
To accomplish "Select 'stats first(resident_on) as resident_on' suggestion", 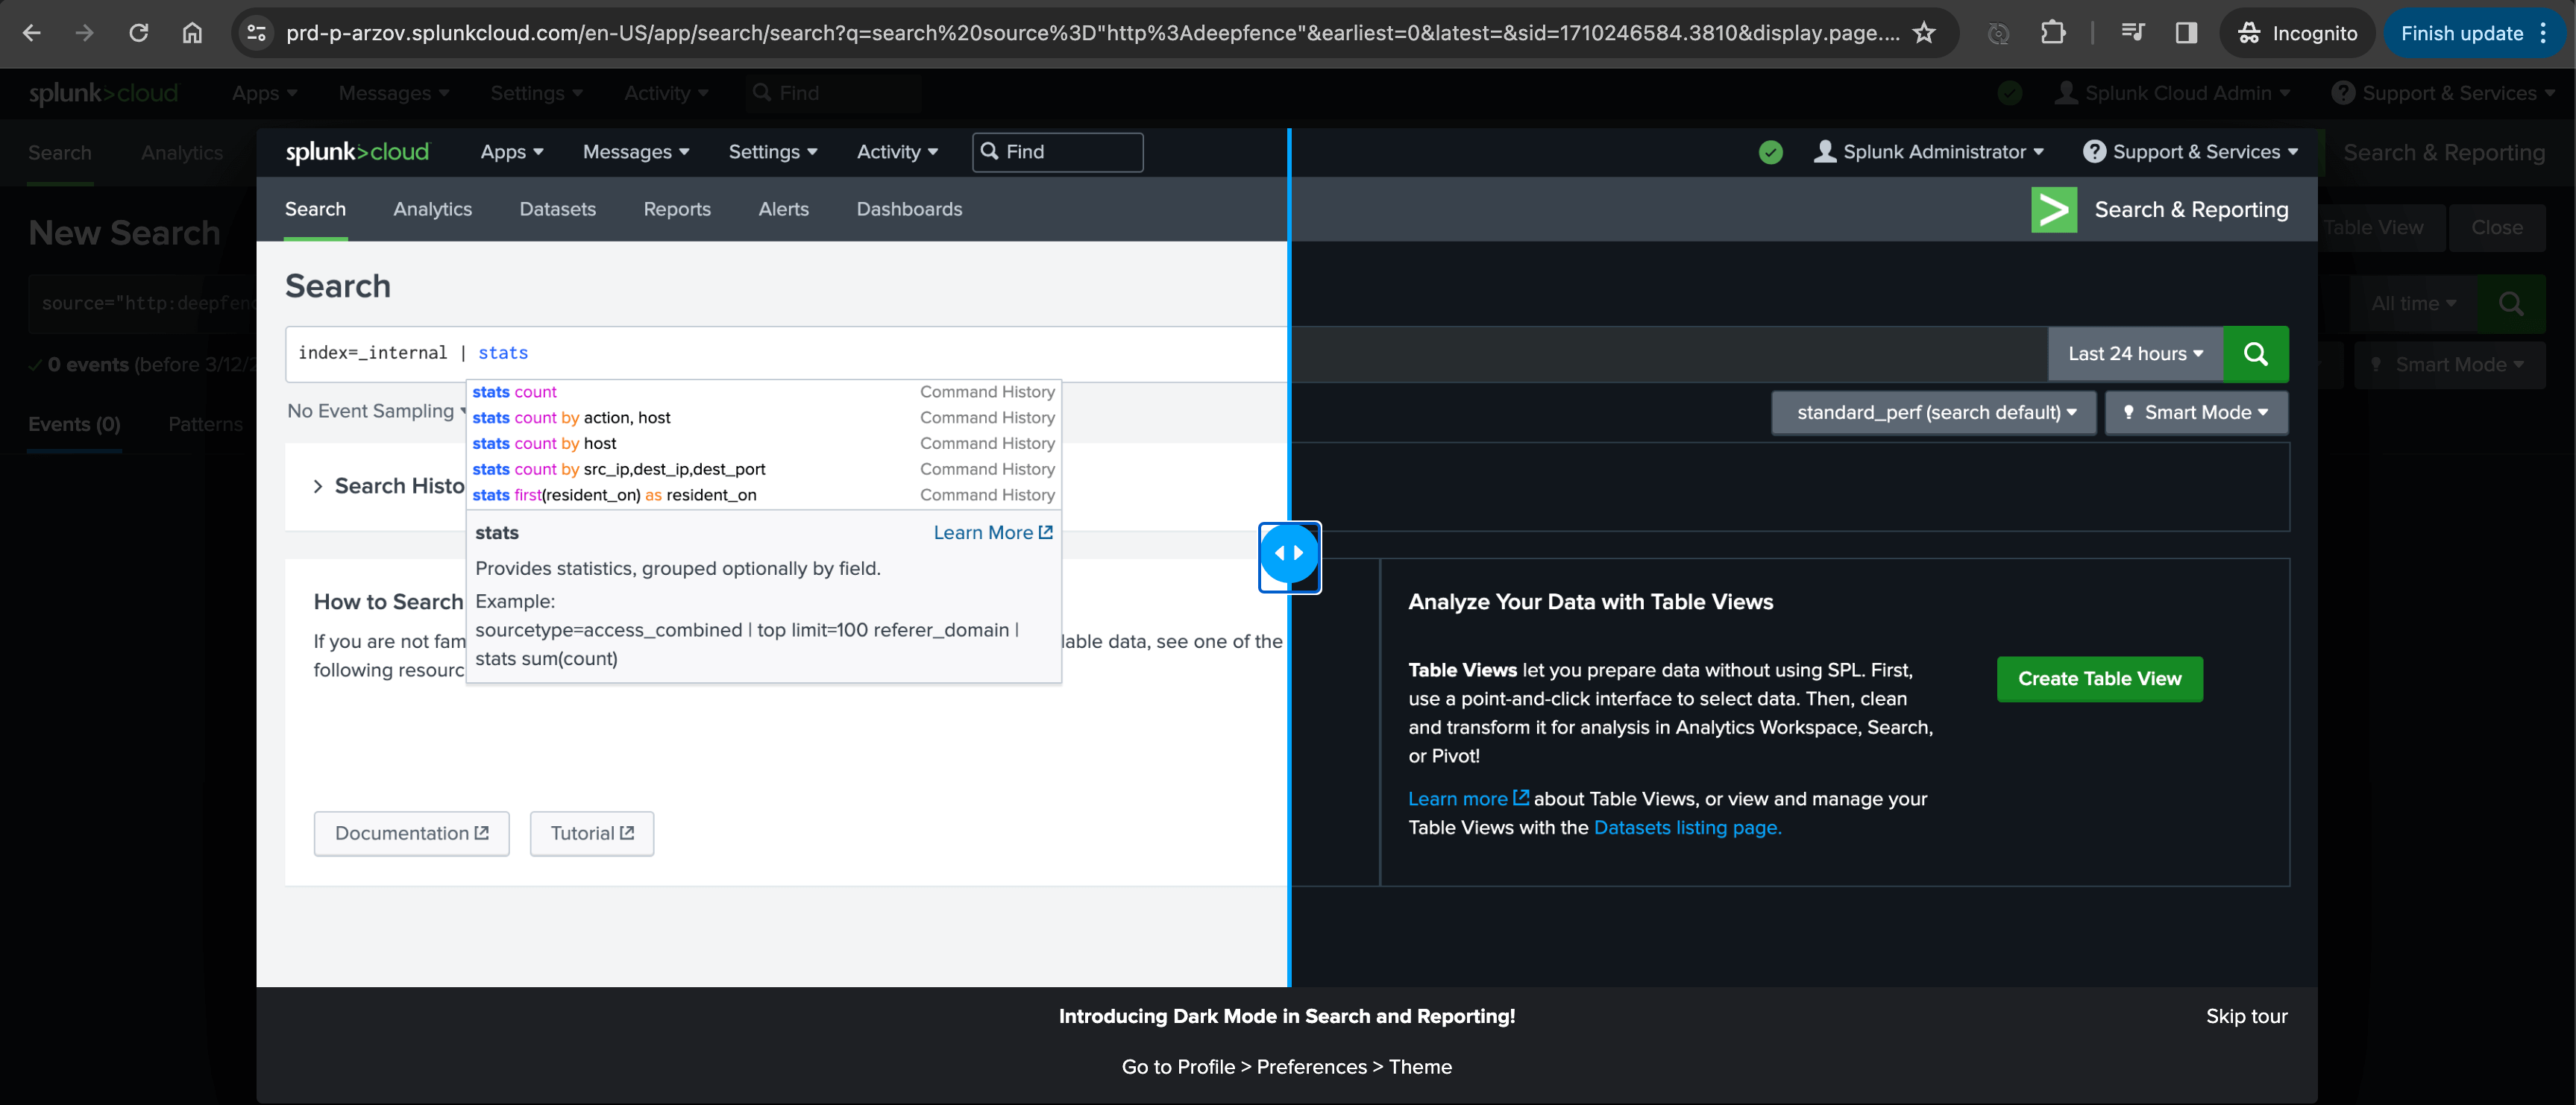I will click(x=763, y=495).
